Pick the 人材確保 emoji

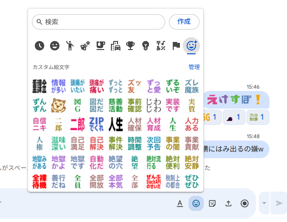135,124
